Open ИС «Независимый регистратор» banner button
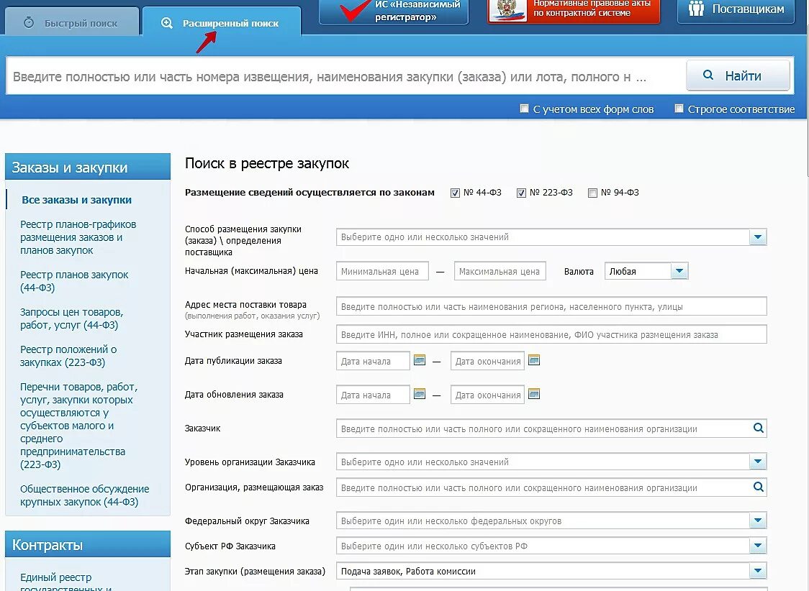 pos(394,10)
